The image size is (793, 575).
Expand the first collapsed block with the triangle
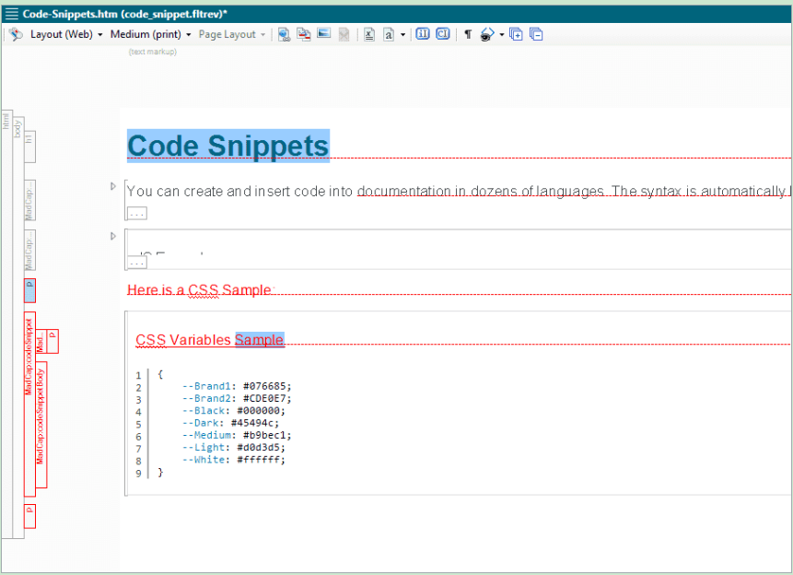113,186
